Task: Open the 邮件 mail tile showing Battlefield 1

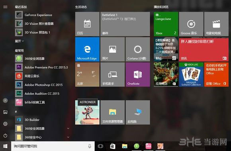Action: pos(125,24)
